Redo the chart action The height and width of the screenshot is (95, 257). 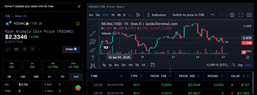point(221,15)
